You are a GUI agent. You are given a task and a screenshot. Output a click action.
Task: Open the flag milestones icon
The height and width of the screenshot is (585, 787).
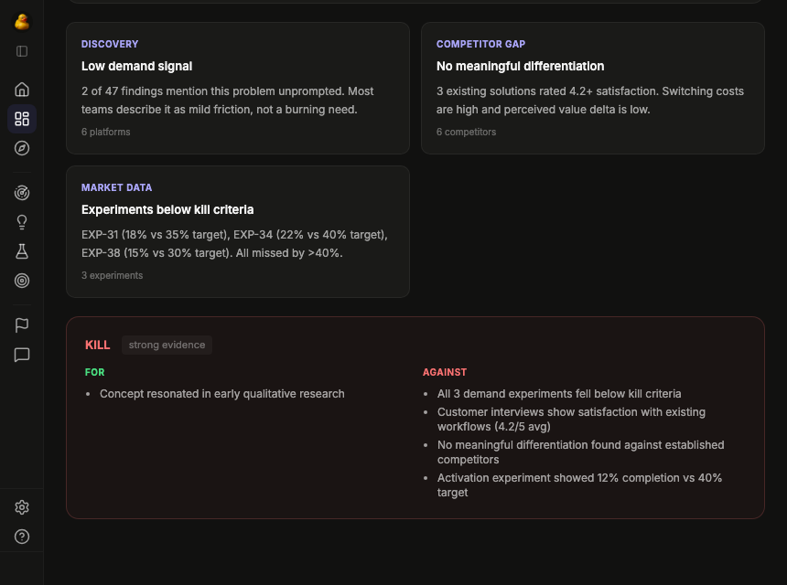(21, 324)
